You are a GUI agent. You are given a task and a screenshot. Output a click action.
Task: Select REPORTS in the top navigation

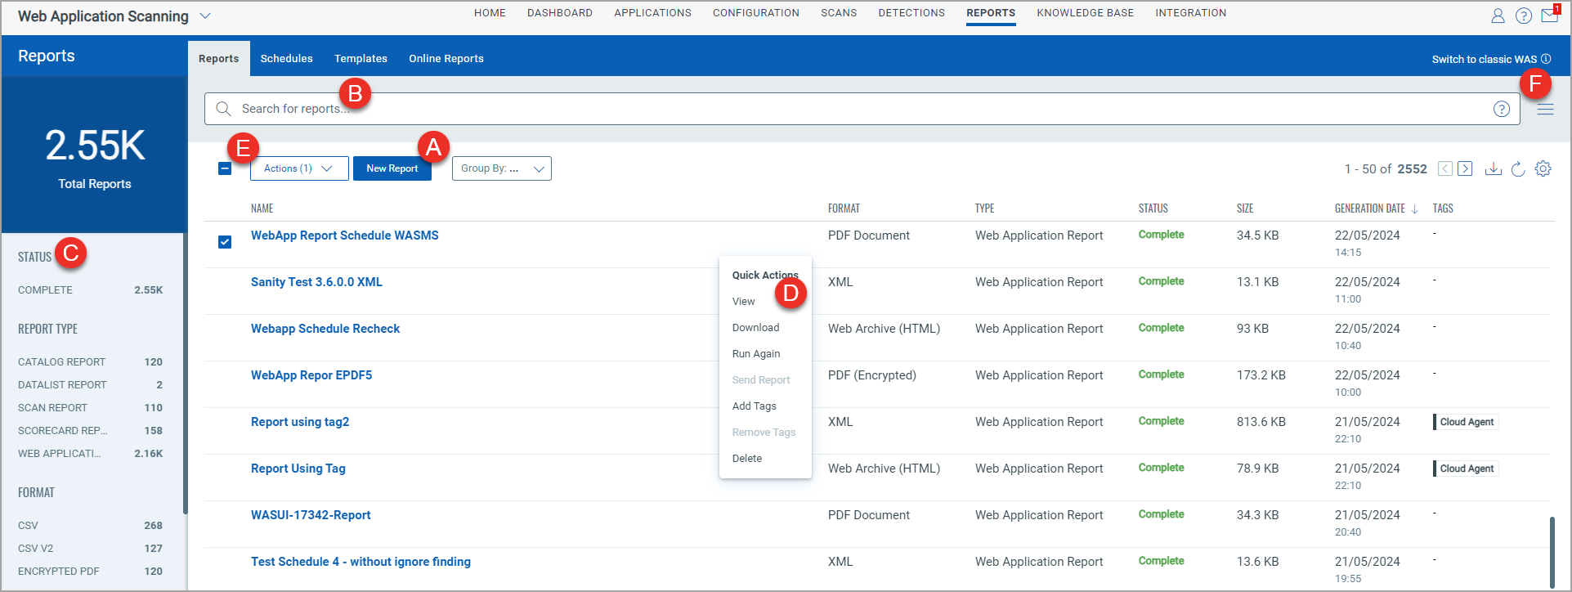pos(991,13)
